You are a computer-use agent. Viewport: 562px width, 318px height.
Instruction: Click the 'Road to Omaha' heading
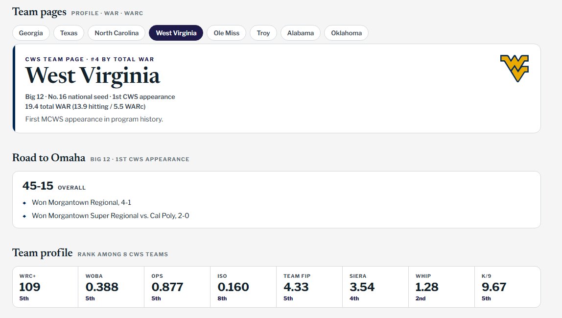pyautogui.click(x=49, y=158)
